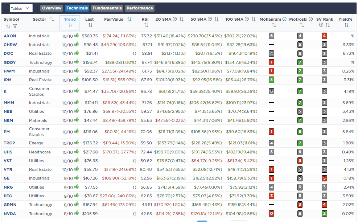Select NEM 20 SMA $47.55(-0.23%)

(x=170, y=120)
